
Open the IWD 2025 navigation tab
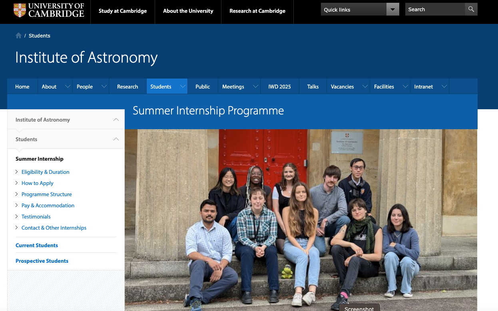pos(280,87)
